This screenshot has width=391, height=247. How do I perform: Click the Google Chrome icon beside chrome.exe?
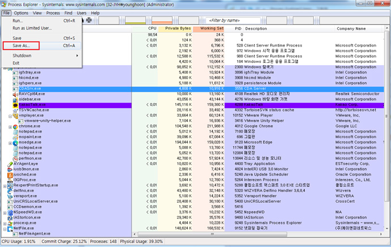[15, 126]
